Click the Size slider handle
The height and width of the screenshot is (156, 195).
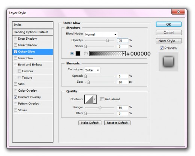click(88, 82)
